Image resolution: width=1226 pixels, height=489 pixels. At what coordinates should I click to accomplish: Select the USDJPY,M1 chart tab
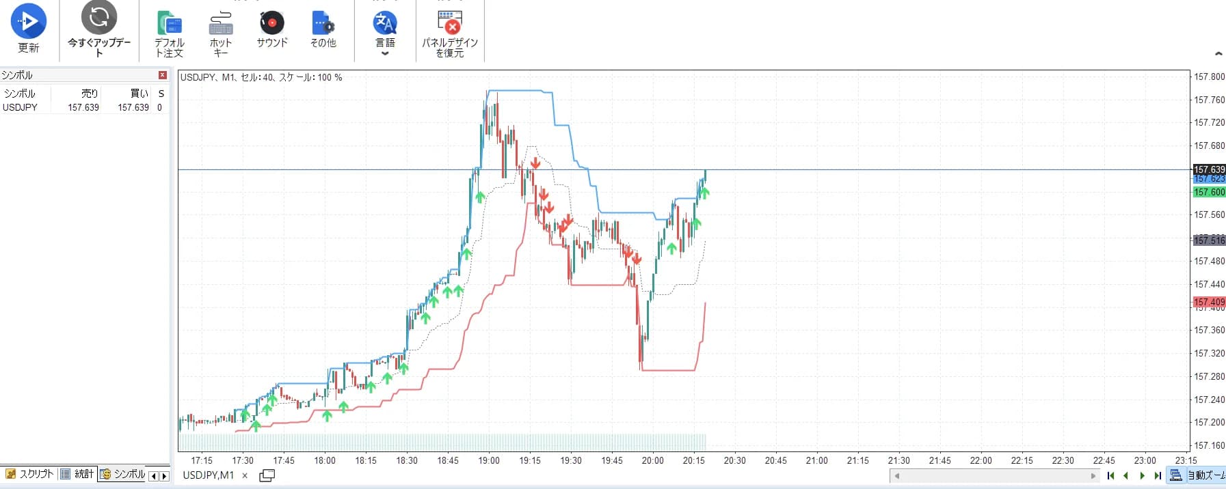(209, 475)
